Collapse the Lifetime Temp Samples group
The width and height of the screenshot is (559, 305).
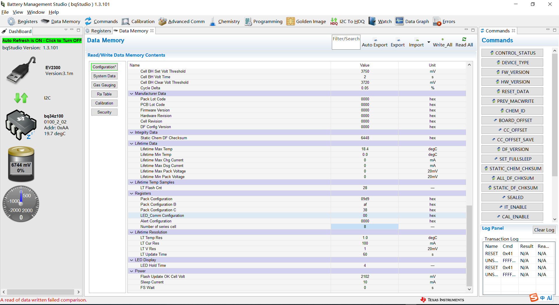(132, 182)
